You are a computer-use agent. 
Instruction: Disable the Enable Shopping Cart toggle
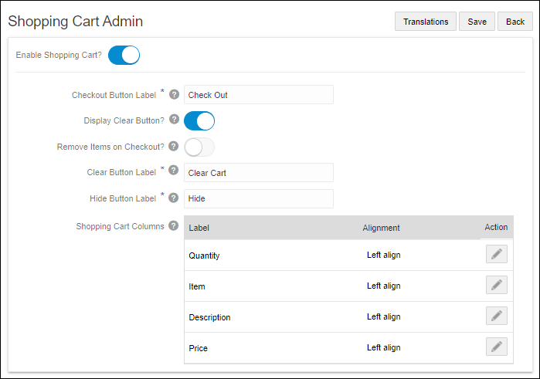pyautogui.click(x=124, y=56)
